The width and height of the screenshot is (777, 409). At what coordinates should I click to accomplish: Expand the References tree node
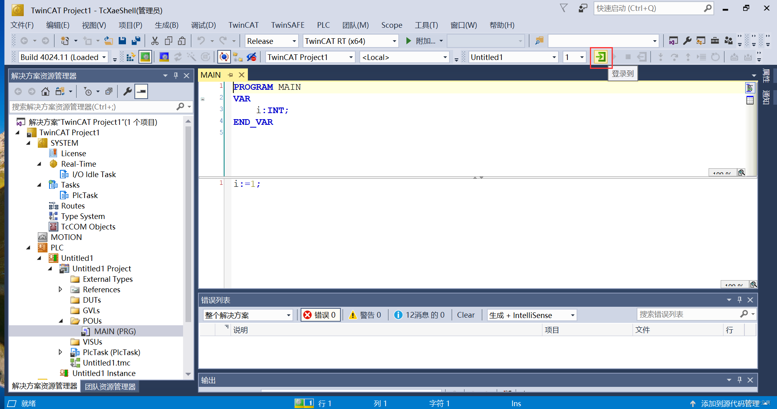pos(60,289)
